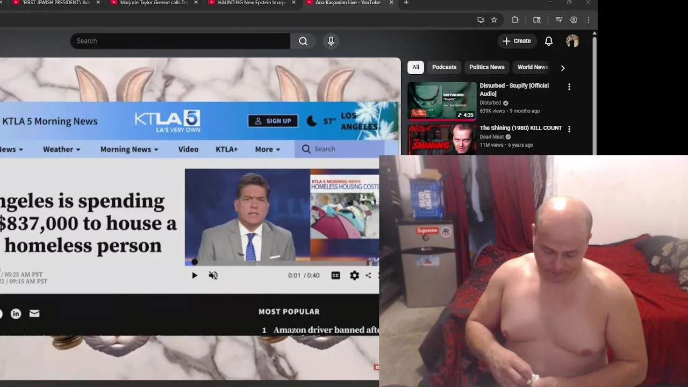This screenshot has width=688, height=387.
Task: Toggle closed captions on KTLA video
Action: pyautogui.click(x=335, y=275)
